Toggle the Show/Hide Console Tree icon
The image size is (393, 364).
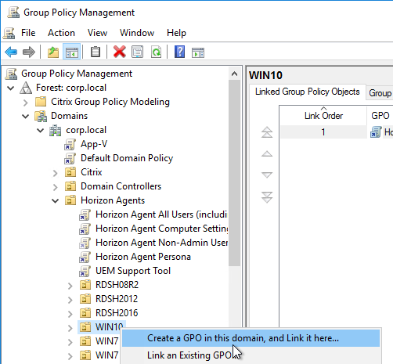click(x=71, y=52)
